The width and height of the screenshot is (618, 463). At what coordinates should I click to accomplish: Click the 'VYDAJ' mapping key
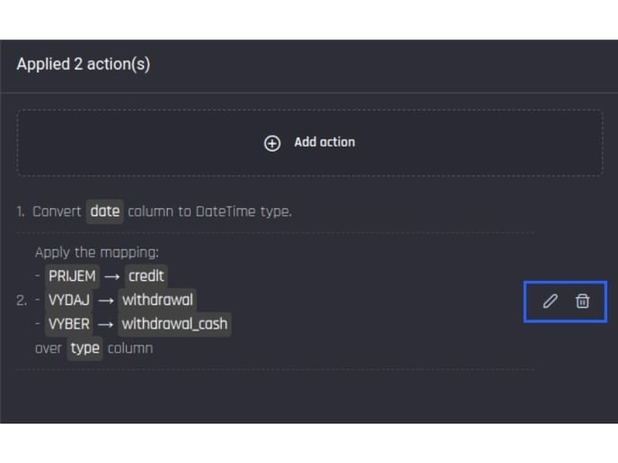[x=69, y=300]
